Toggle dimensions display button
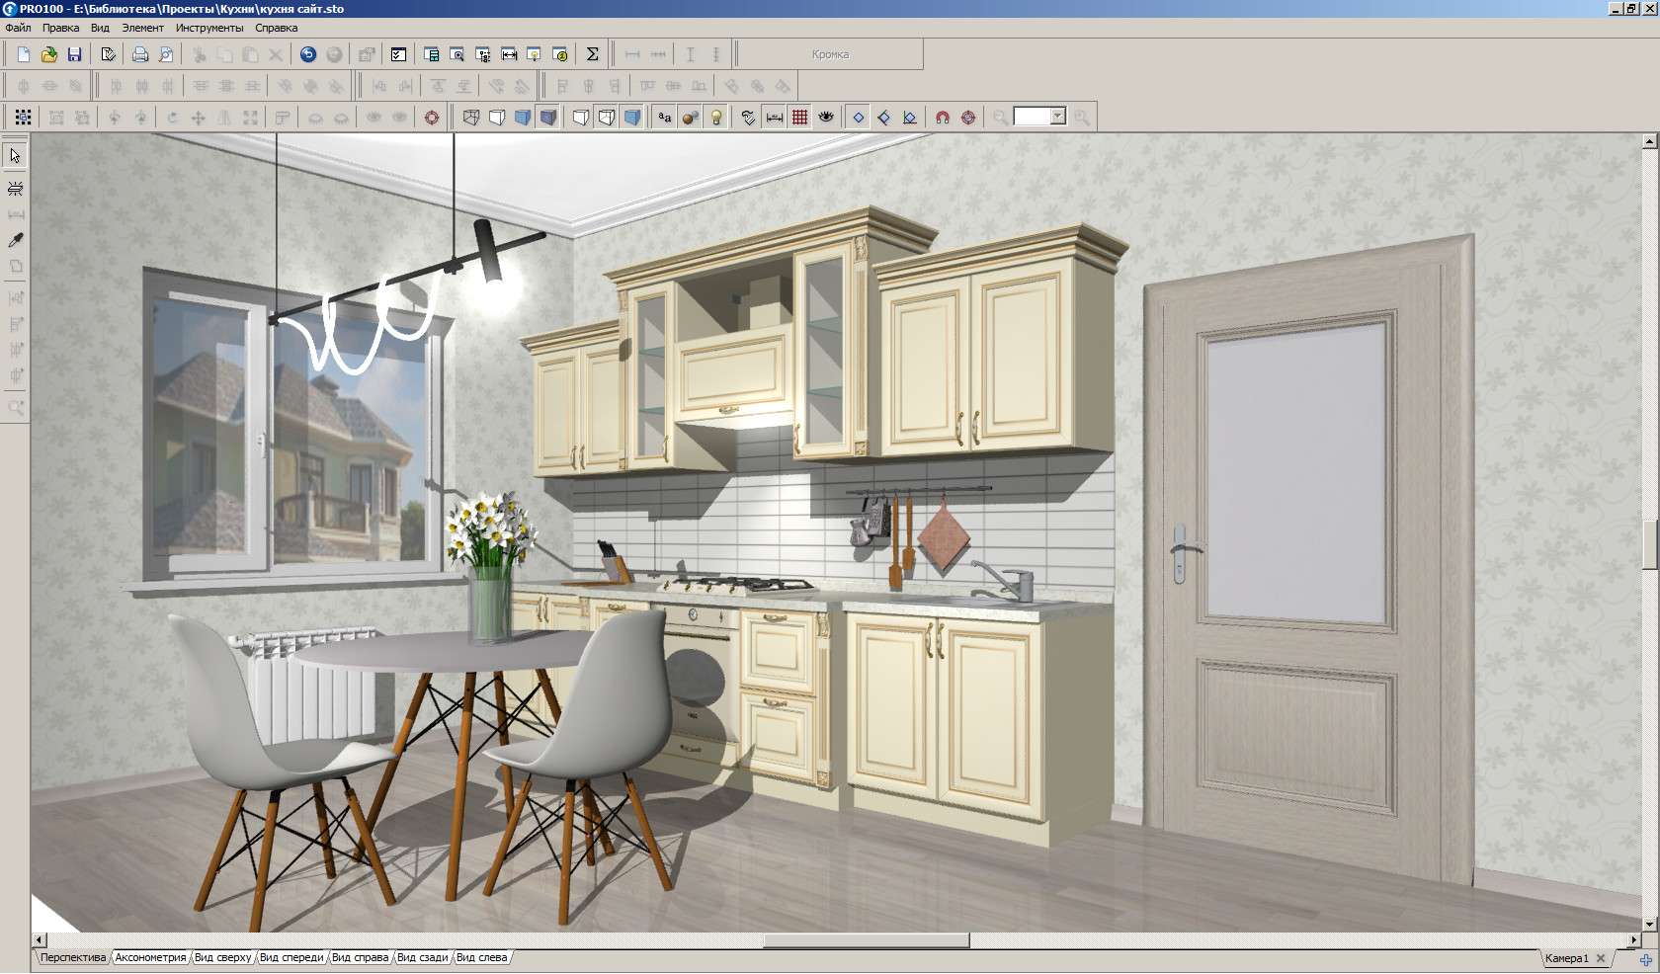Screen dimensions: 1660x974 [x=775, y=118]
